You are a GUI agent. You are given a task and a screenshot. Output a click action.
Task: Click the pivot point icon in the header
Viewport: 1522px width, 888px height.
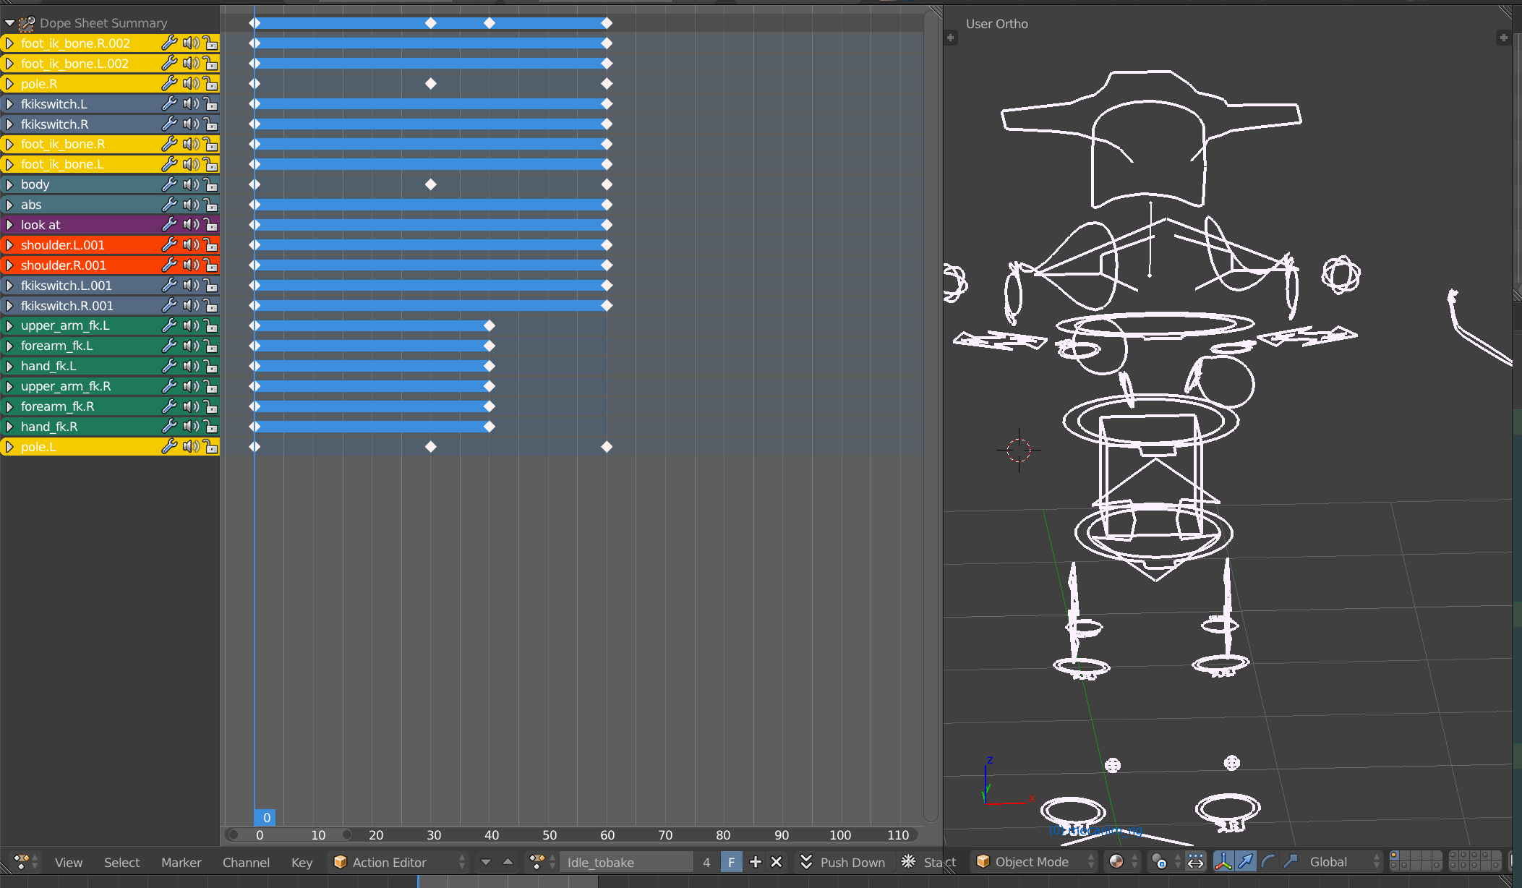click(1159, 861)
